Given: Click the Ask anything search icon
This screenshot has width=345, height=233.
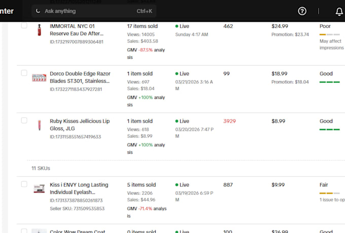Looking at the screenshot, I should tap(38, 11).
